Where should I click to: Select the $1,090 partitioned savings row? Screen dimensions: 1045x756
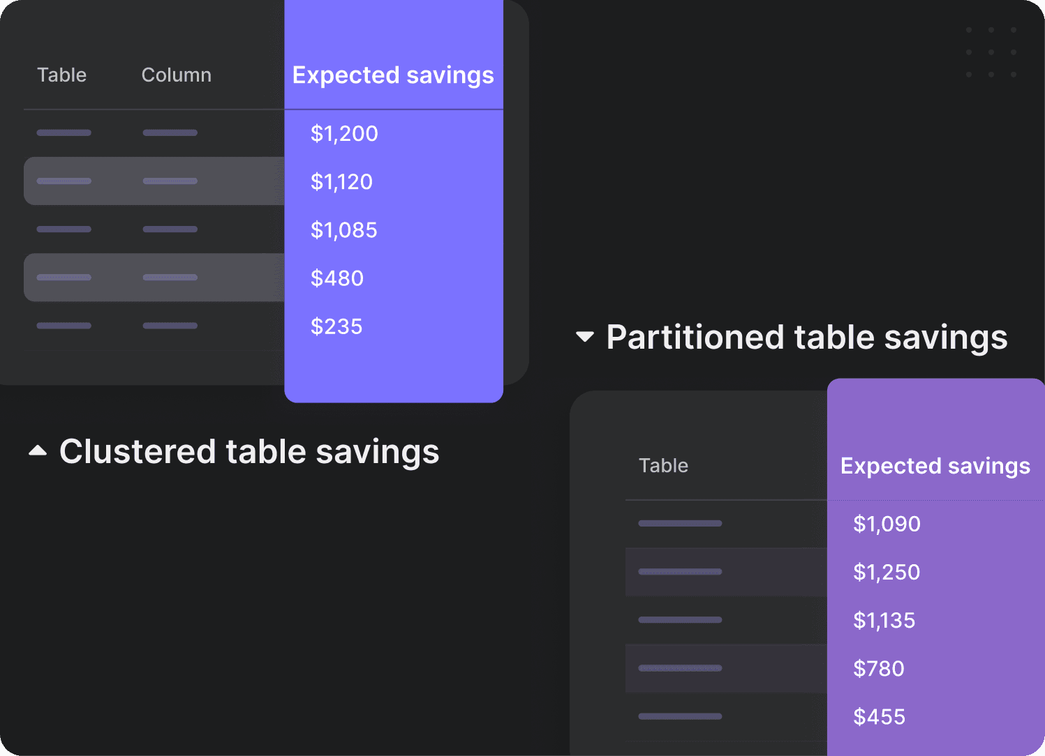tap(887, 524)
